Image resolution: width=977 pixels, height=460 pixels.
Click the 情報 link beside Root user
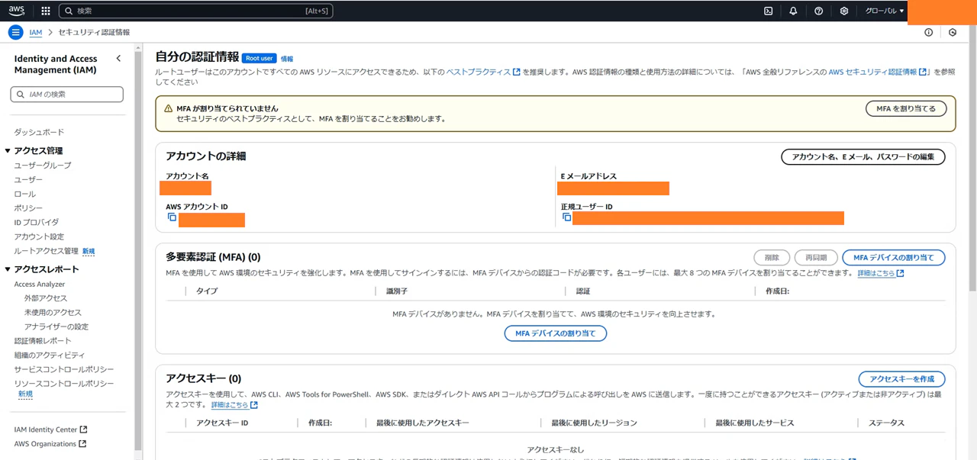[287, 59]
